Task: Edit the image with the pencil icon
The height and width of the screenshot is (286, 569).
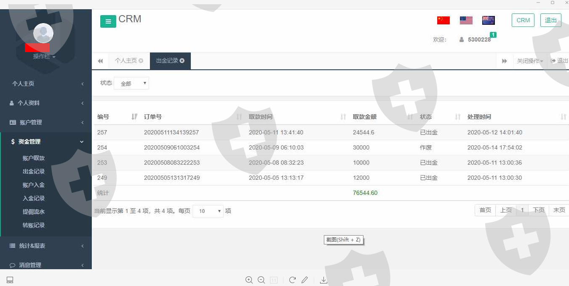Action: click(305, 280)
